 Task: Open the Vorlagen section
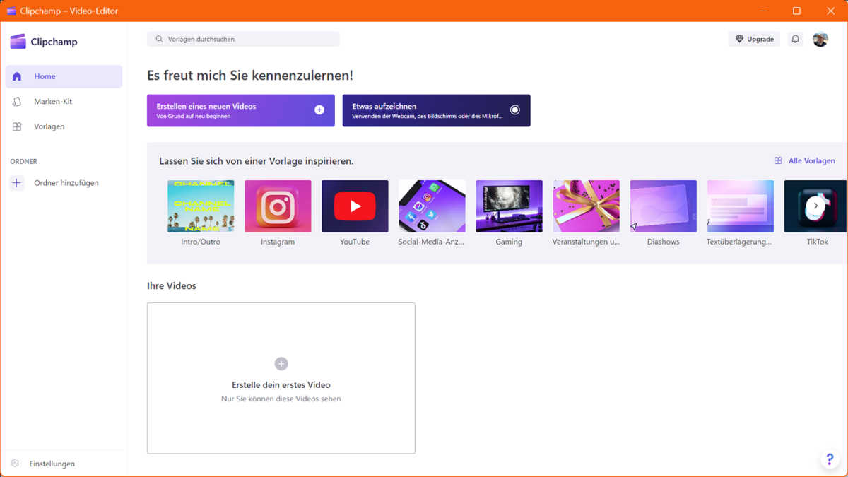(x=64, y=126)
